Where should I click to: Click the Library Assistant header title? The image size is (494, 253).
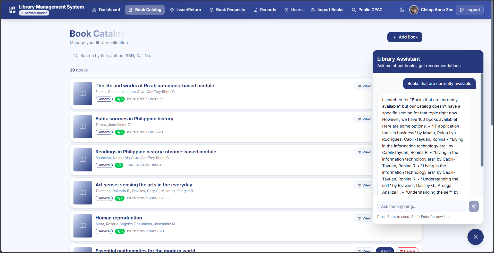(x=399, y=59)
